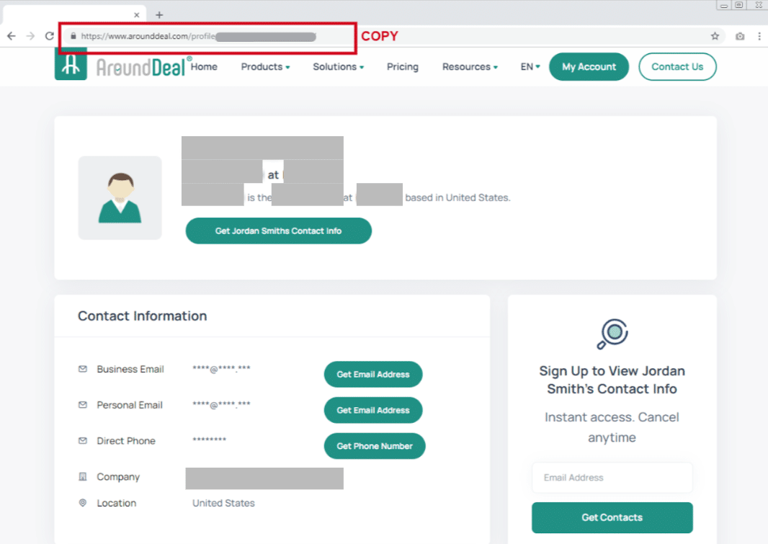Click the magnifier icon above Sign Up
This screenshot has height=544, width=768.
(612, 334)
